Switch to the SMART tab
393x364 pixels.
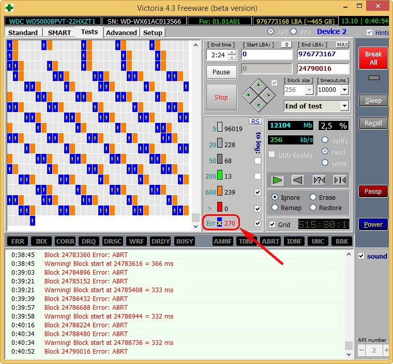click(x=59, y=33)
